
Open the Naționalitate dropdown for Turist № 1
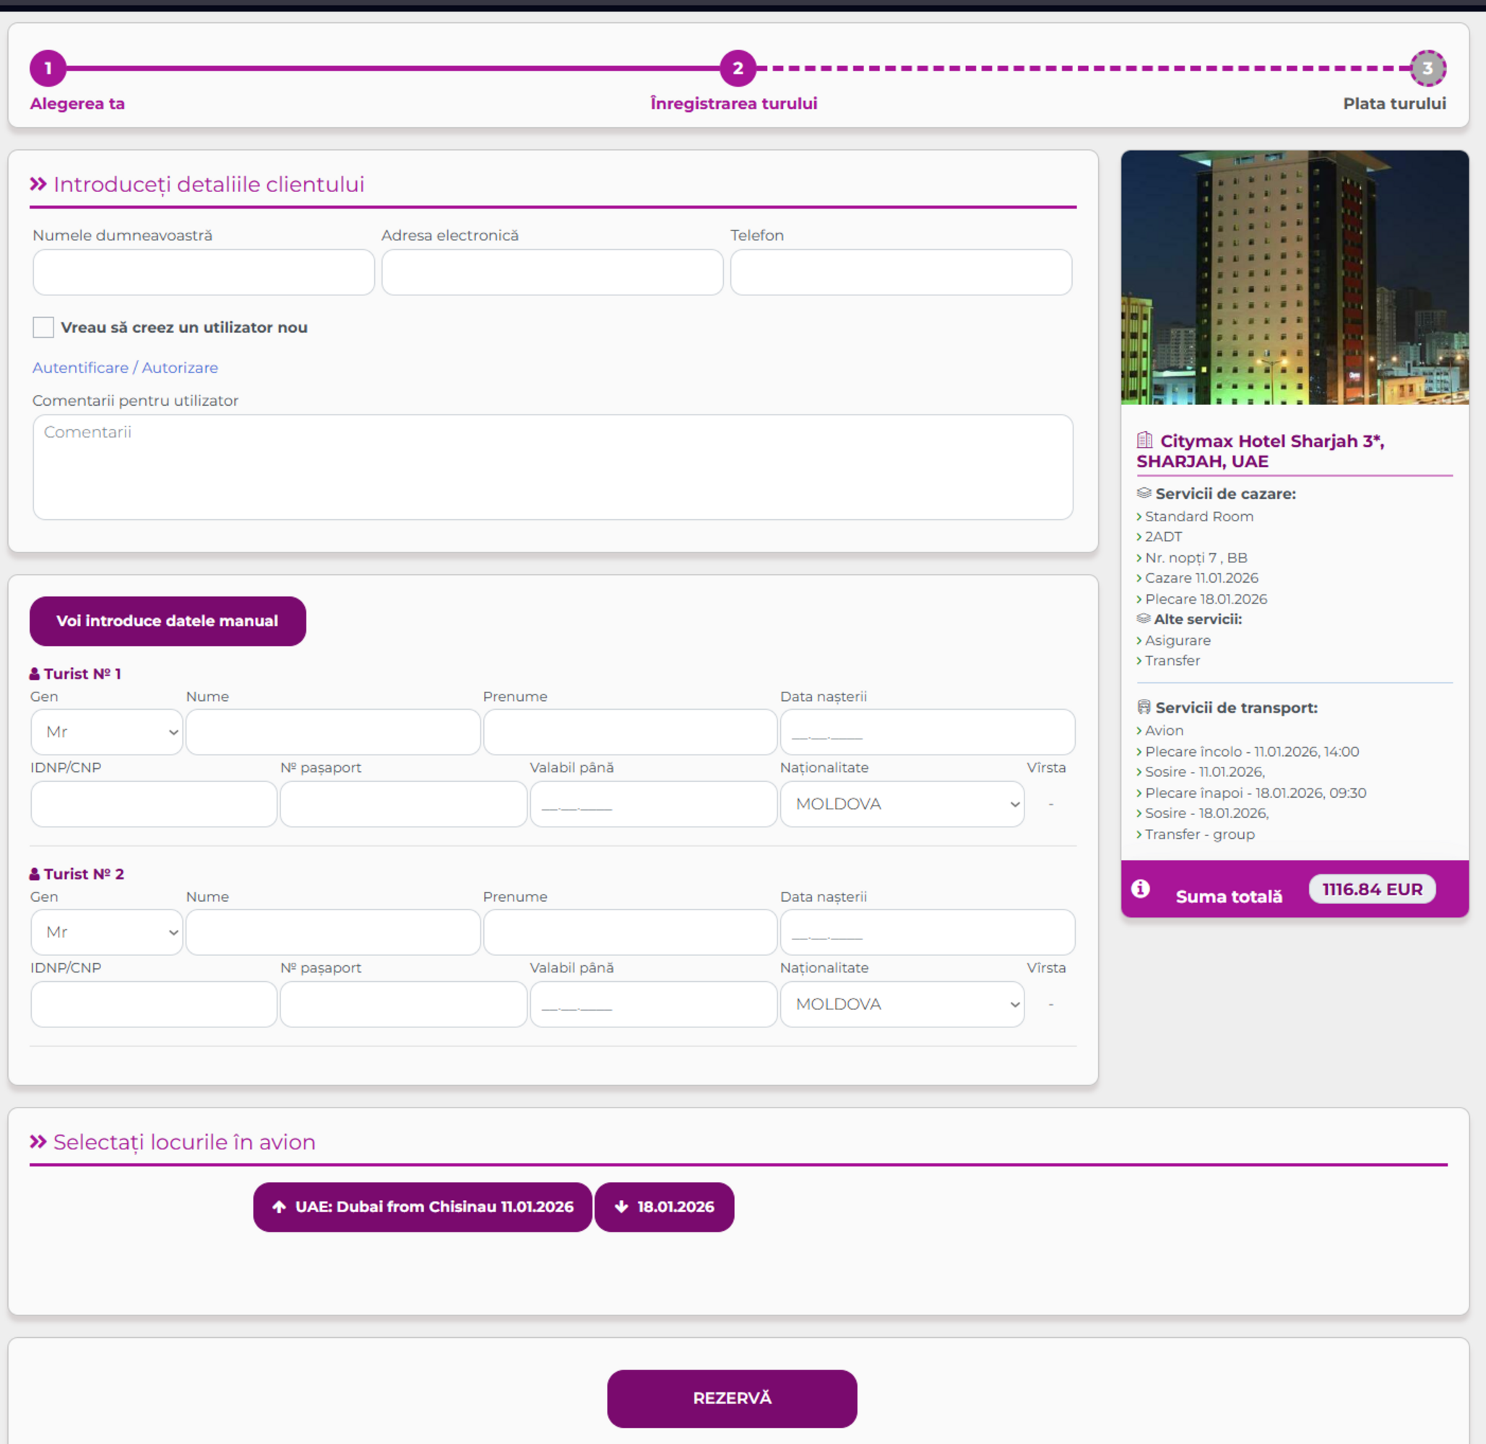point(902,804)
